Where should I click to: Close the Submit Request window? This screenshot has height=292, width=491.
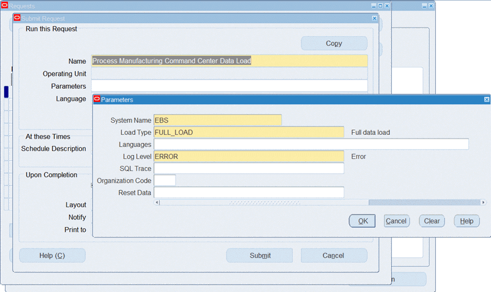[374, 18]
